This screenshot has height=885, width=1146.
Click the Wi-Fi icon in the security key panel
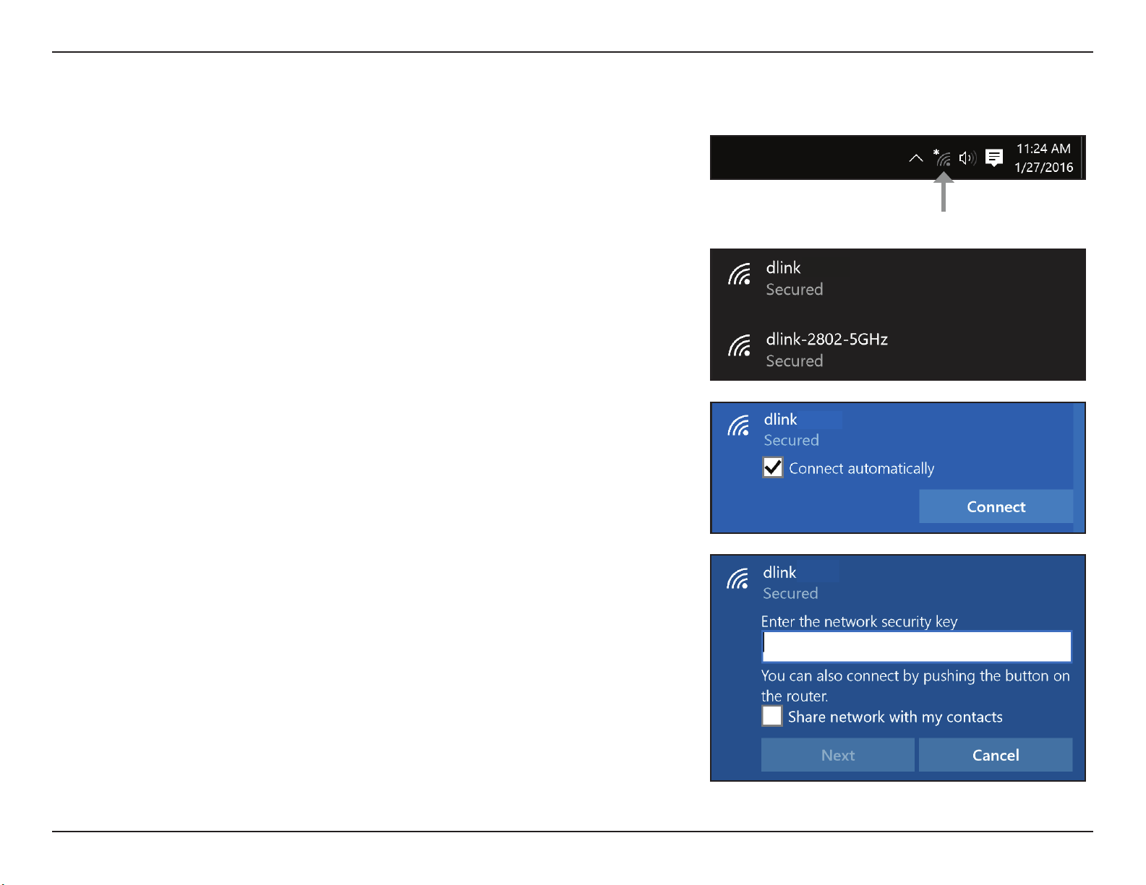[737, 579]
